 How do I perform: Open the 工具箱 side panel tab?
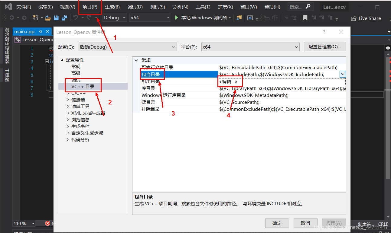tap(7, 75)
